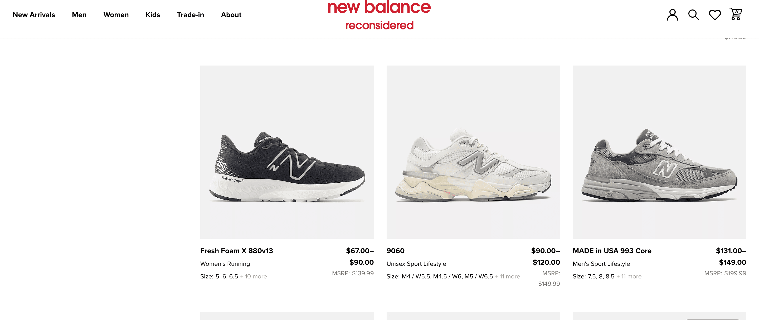Open the shopping cart icon
This screenshot has width=759, height=320.
tap(736, 14)
